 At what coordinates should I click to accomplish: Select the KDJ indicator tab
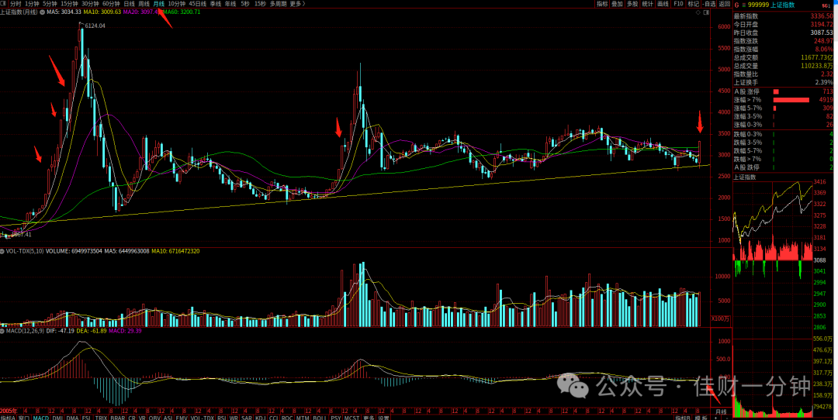[x=260, y=417]
